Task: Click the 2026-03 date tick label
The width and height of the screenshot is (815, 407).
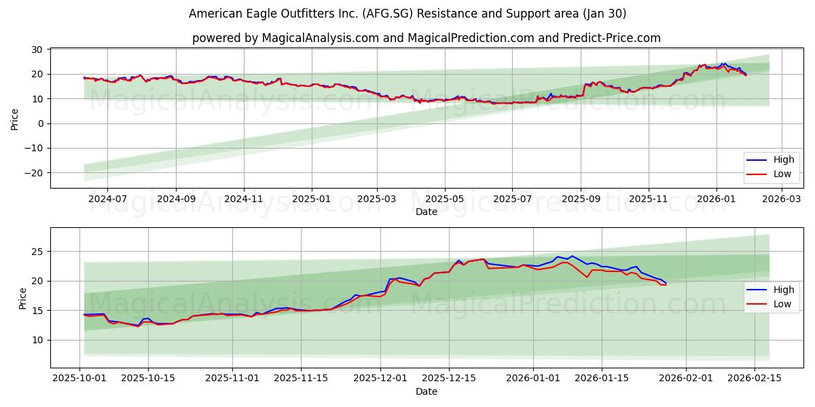Action: (x=781, y=199)
